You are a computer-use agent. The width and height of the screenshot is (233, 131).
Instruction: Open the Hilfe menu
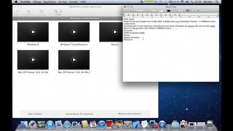point(83,2)
